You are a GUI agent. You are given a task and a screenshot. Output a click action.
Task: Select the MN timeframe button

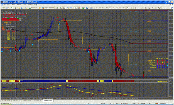(124, 8)
